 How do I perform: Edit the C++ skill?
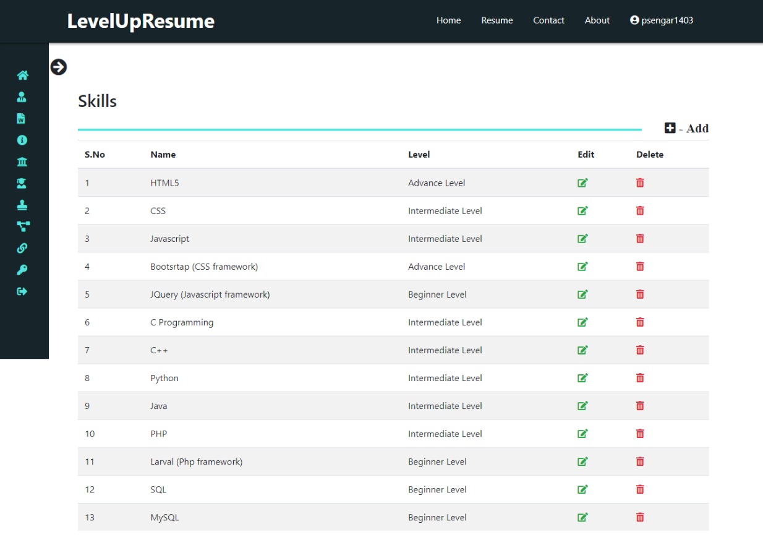click(x=582, y=350)
